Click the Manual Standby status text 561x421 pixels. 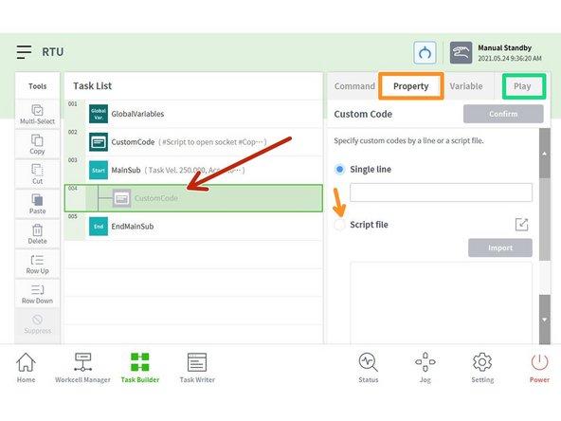504,47
